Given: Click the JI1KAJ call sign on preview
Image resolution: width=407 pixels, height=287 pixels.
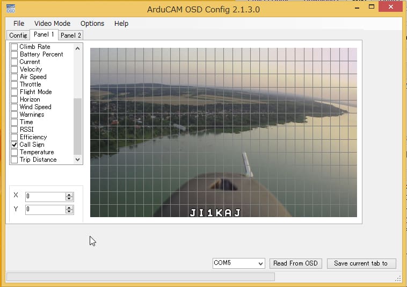Looking at the screenshot, I should pos(215,213).
